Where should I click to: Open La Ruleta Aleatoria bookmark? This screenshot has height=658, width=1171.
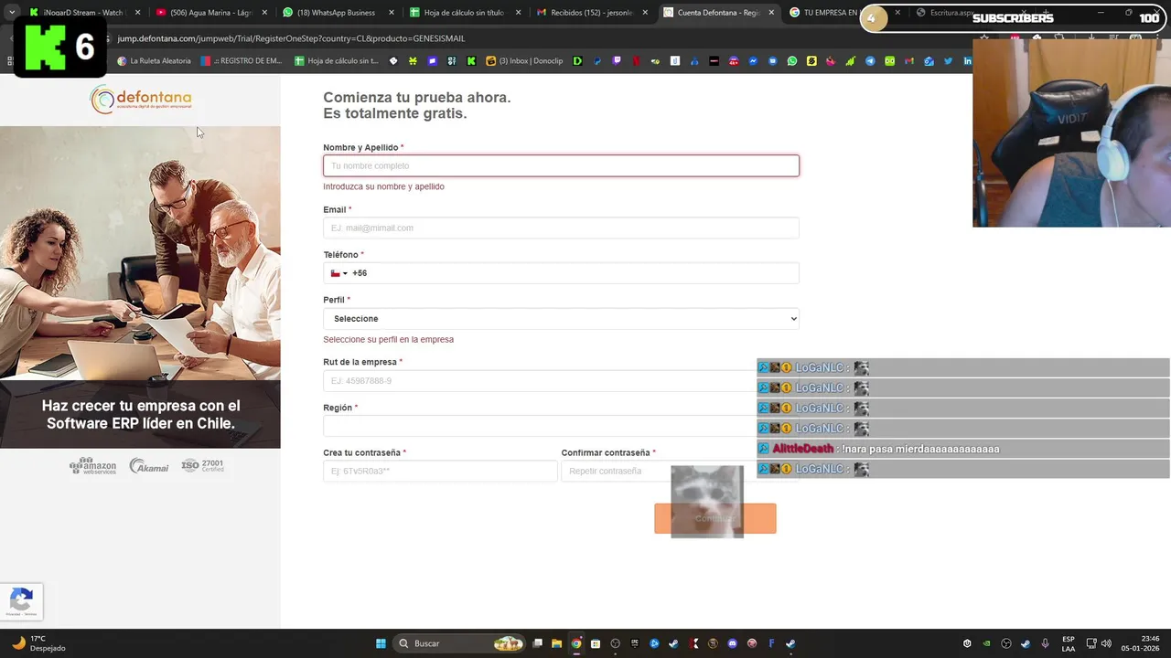point(154,61)
